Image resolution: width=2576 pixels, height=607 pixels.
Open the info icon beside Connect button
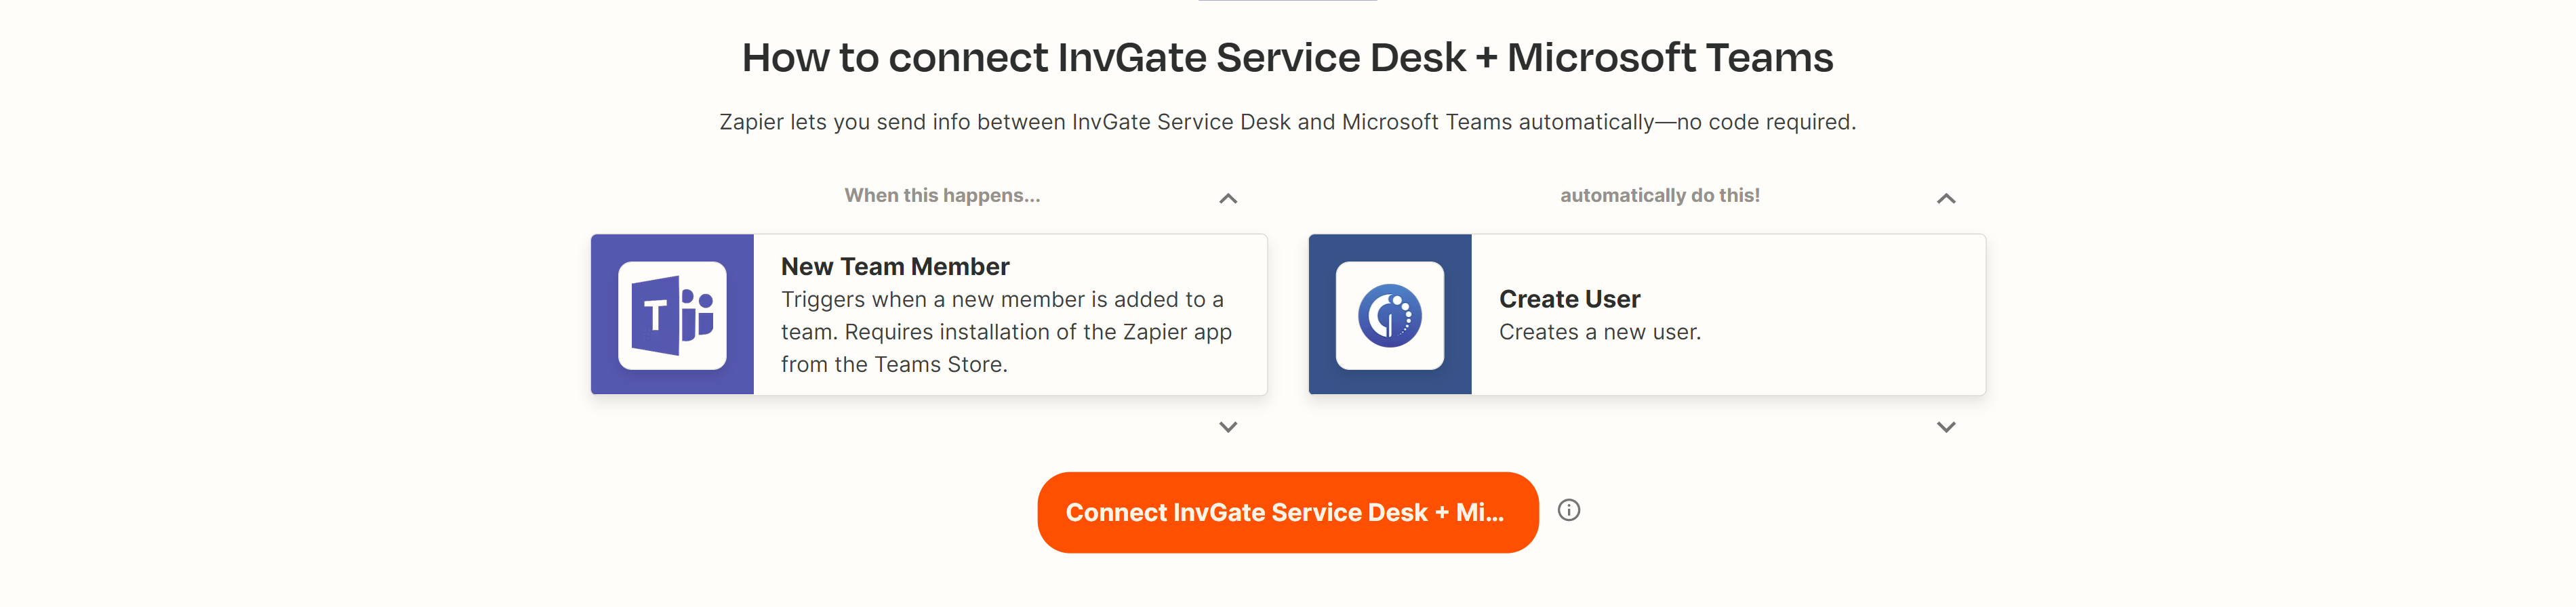tap(1568, 511)
